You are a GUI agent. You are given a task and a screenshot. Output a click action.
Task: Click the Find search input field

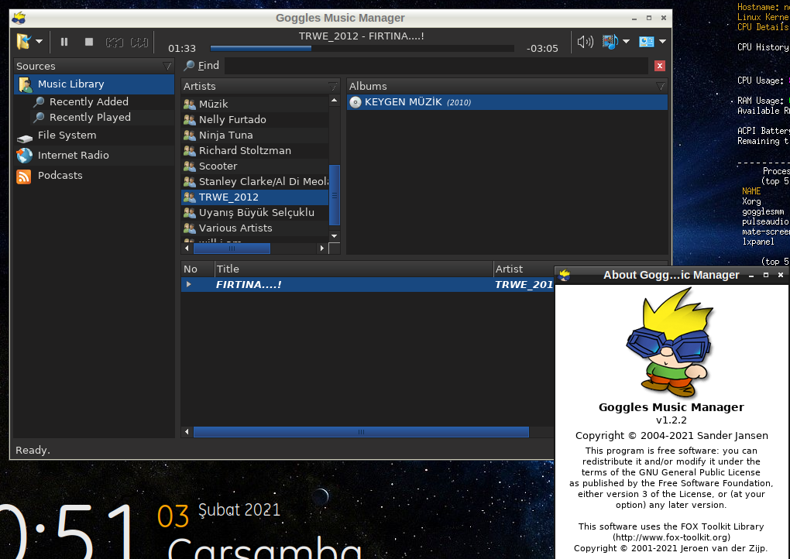tap(436, 66)
